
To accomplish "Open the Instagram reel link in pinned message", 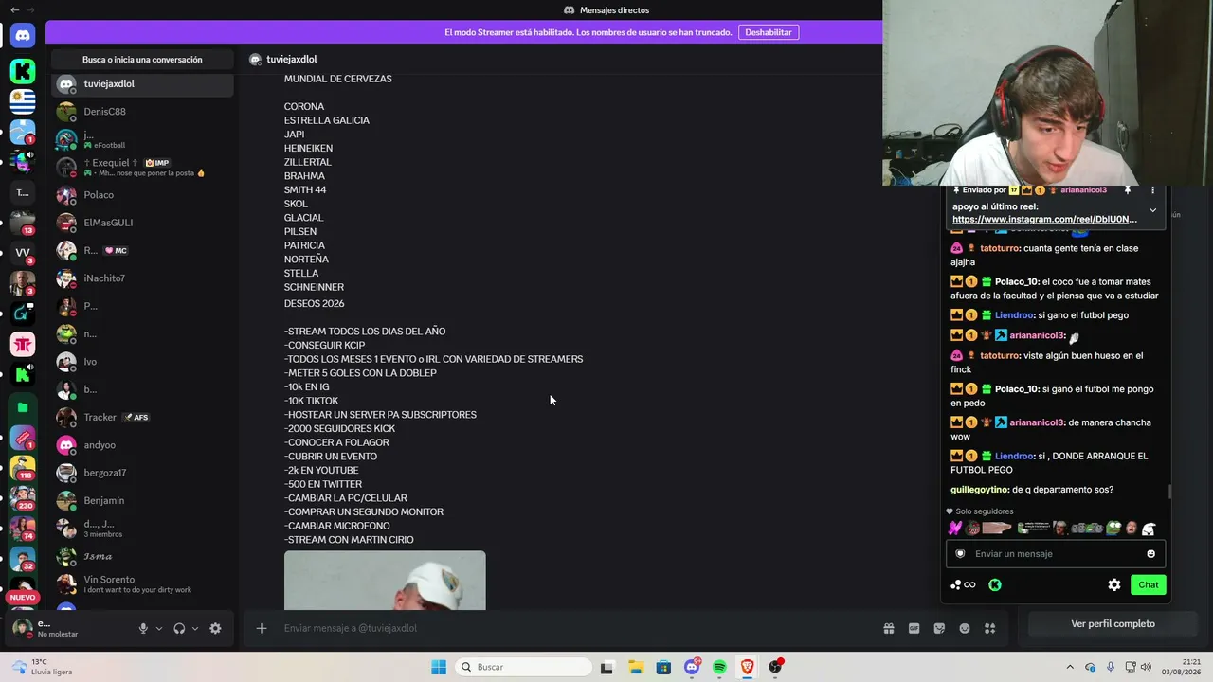I will point(1044,219).
